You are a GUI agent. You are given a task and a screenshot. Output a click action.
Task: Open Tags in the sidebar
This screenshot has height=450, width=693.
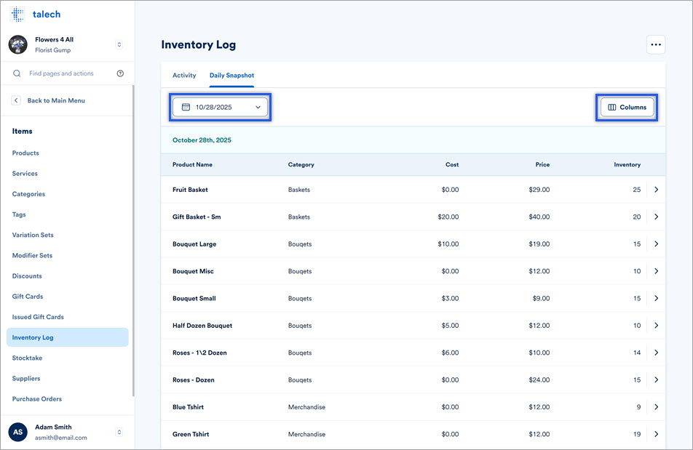[19, 214]
